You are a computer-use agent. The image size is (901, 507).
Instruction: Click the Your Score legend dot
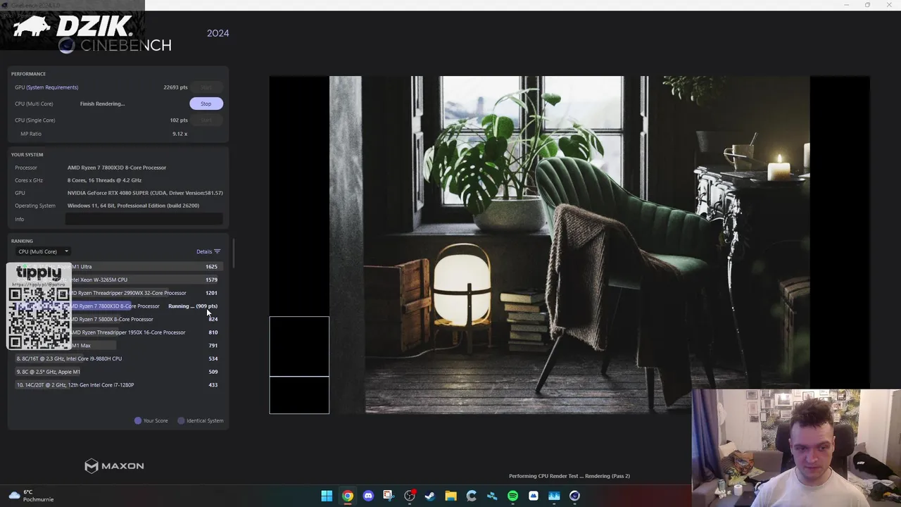tap(138, 420)
